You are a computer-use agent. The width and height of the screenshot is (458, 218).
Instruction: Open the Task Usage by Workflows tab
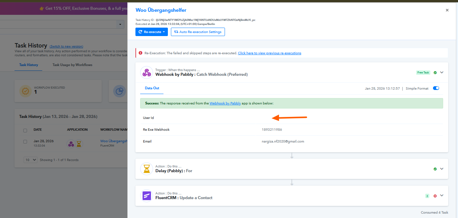72,65
